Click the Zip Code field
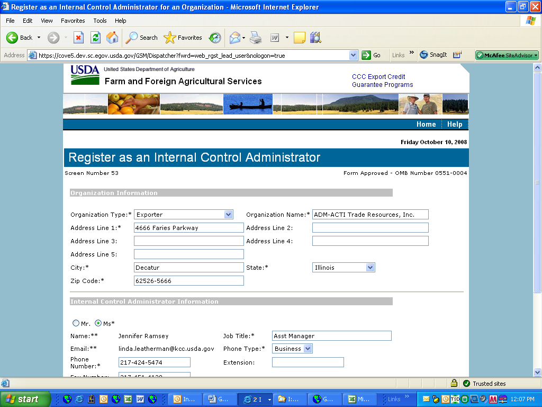Viewport: 542px width, 407px height. pyautogui.click(x=189, y=281)
